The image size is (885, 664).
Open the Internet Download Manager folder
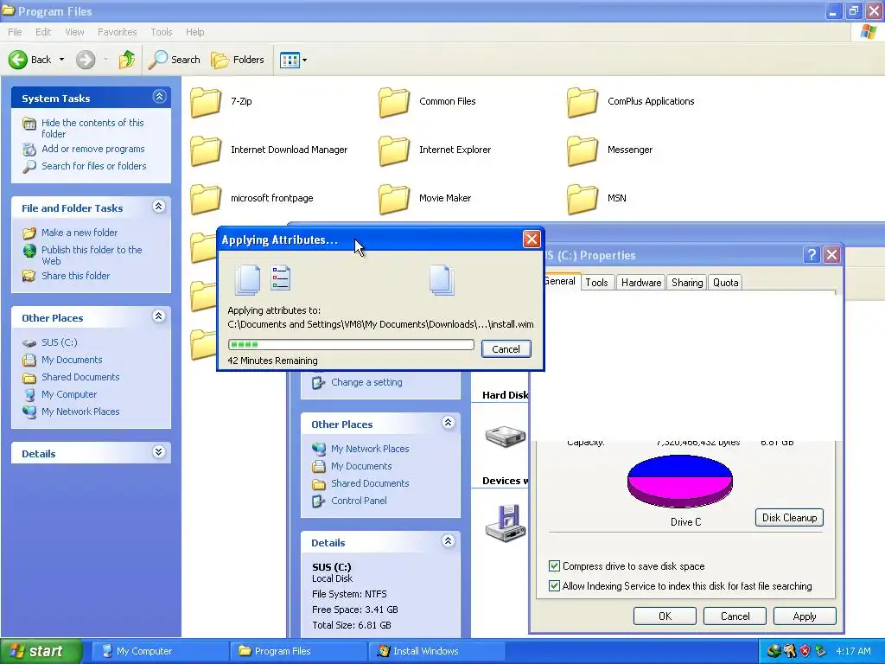coord(269,150)
